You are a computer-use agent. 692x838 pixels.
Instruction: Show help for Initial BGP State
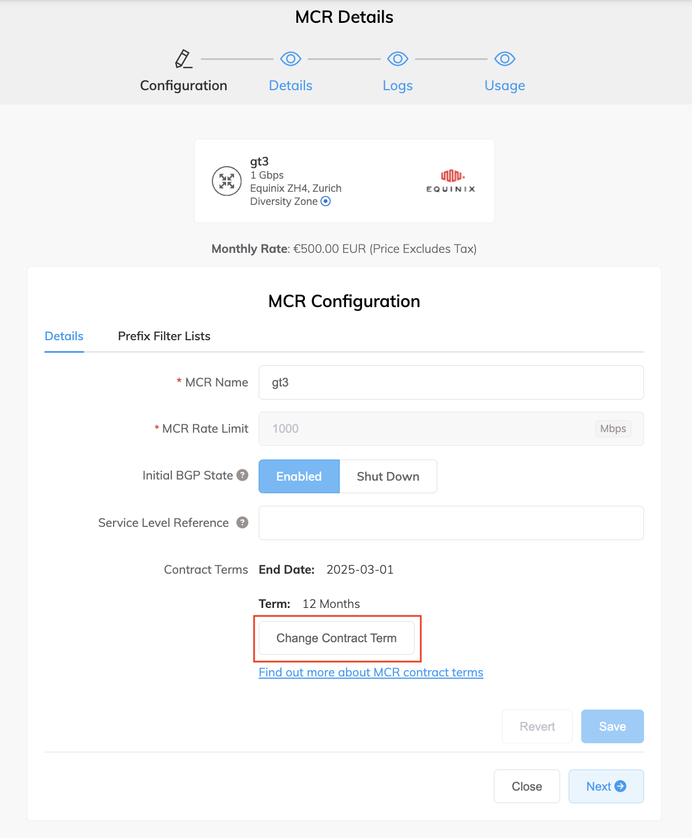point(243,475)
